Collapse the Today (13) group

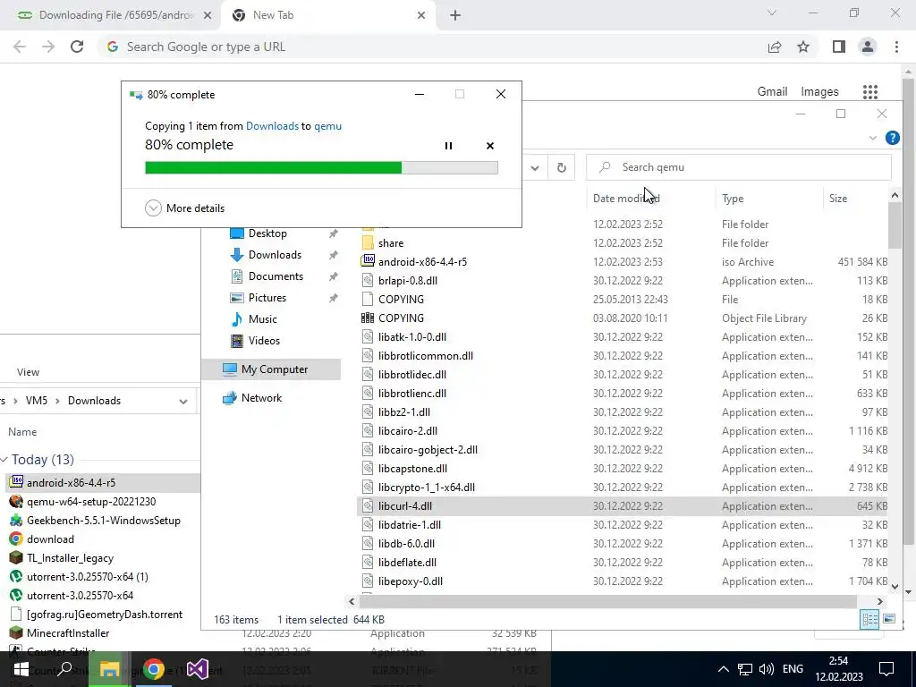(4, 460)
